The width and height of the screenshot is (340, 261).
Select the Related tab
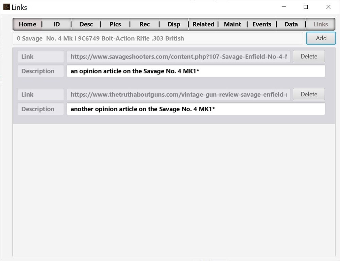203,24
